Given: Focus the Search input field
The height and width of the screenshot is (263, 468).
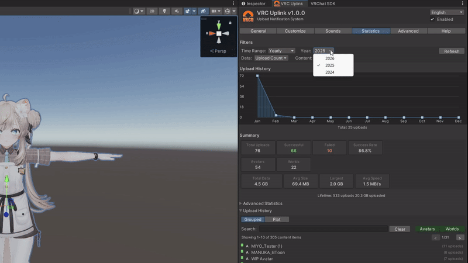Looking at the screenshot, I should [x=324, y=229].
